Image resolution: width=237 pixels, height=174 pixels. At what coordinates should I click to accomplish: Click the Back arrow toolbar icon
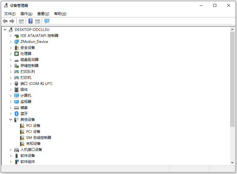tap(5, 21)
